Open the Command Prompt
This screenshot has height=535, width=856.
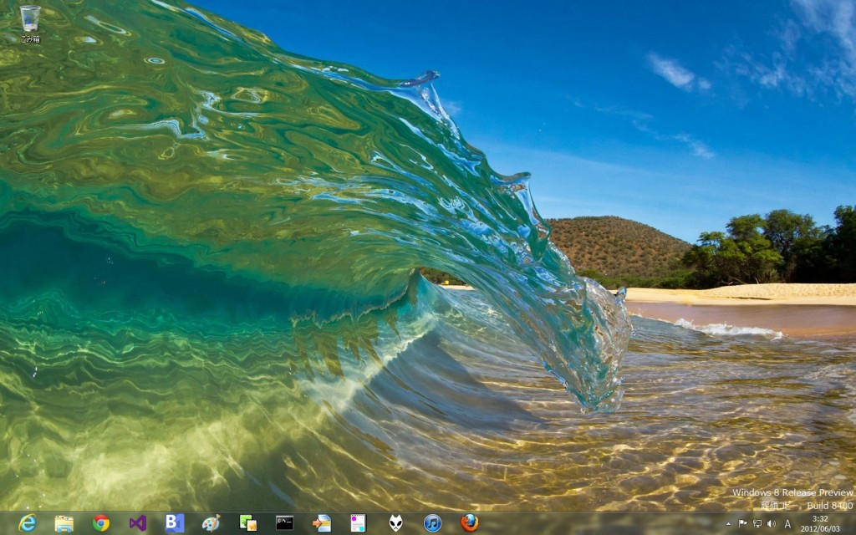pos(285,523)
